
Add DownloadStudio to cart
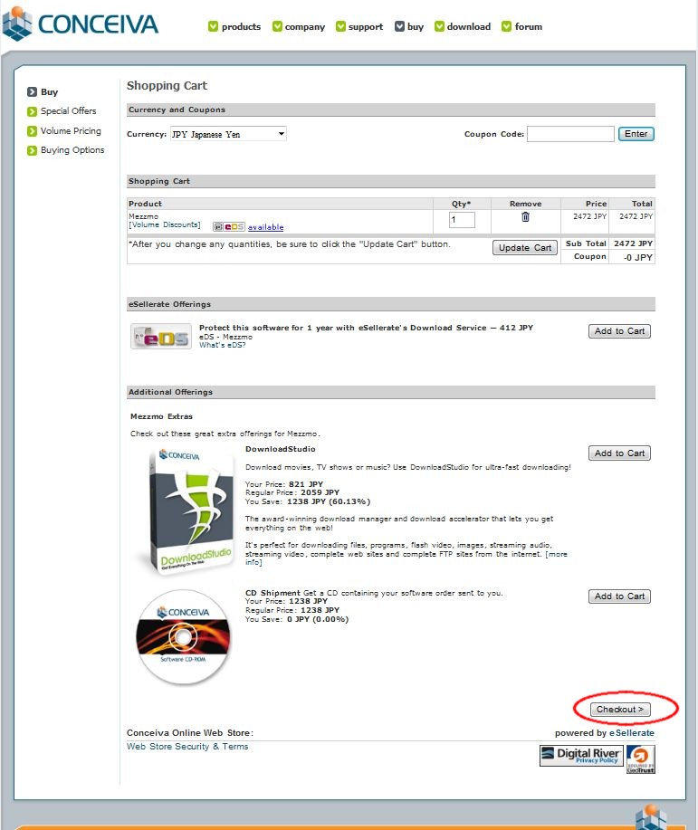coord(619,453)
